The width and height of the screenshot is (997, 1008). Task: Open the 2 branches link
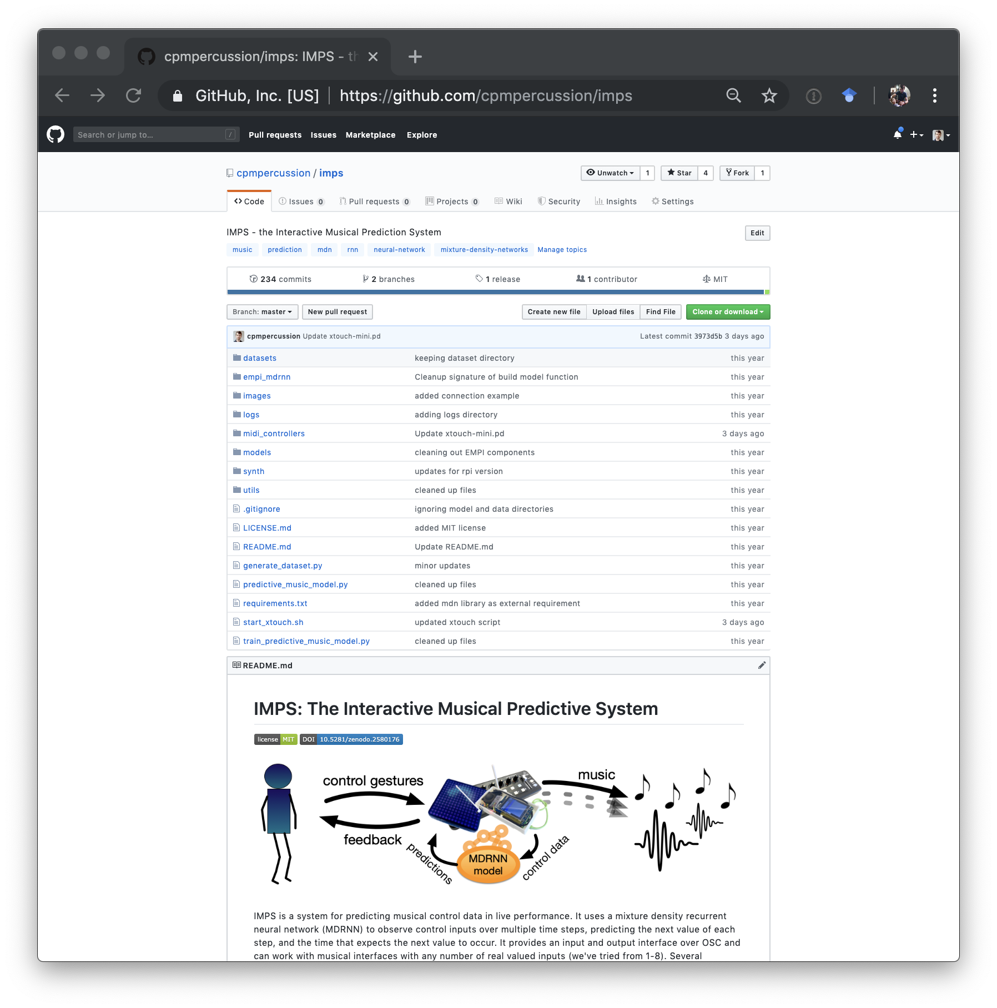tap(389, 279)
